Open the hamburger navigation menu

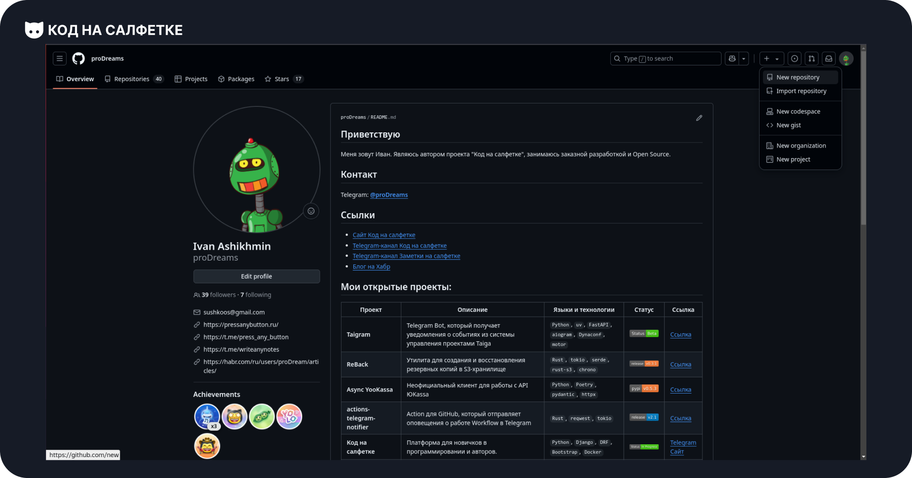coord(59,58)
